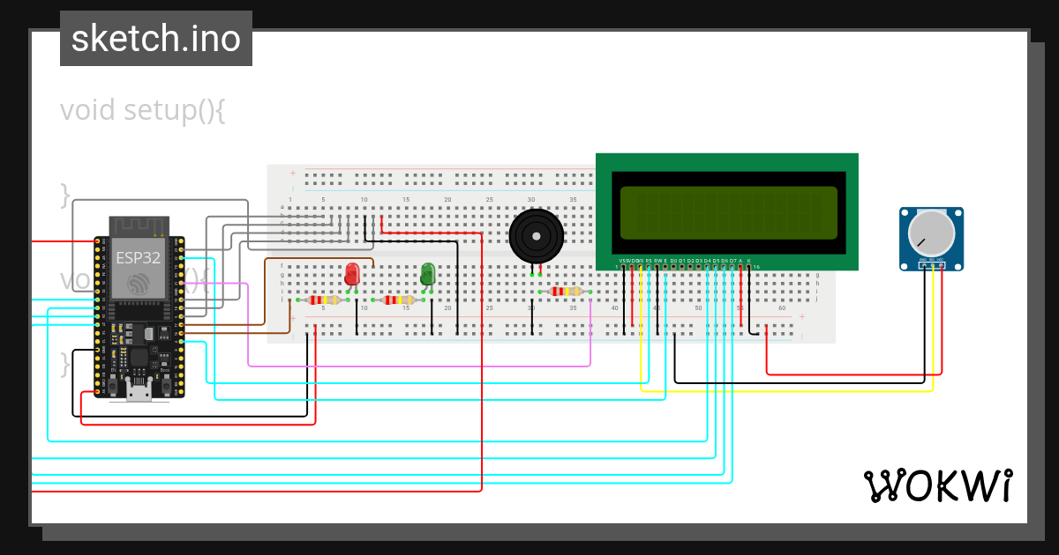Click the resistor next to the green LED
The width and height of the screenshot is (1059, 555).
pyautogui.click(x=397, y=300)
